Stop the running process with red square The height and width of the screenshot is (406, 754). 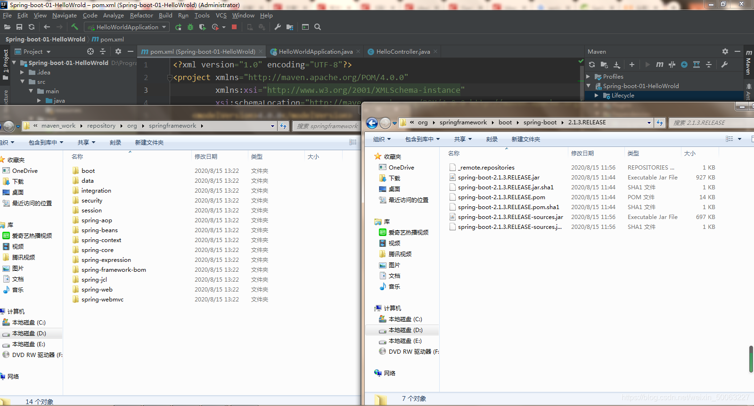pyautogui.click(x=234, y=27)
